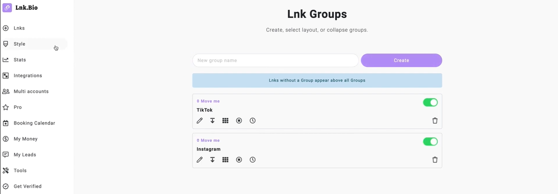Toggle the TikTok group switch off
The width and height of the screenshot is (558, 194).
pos(430,103)
